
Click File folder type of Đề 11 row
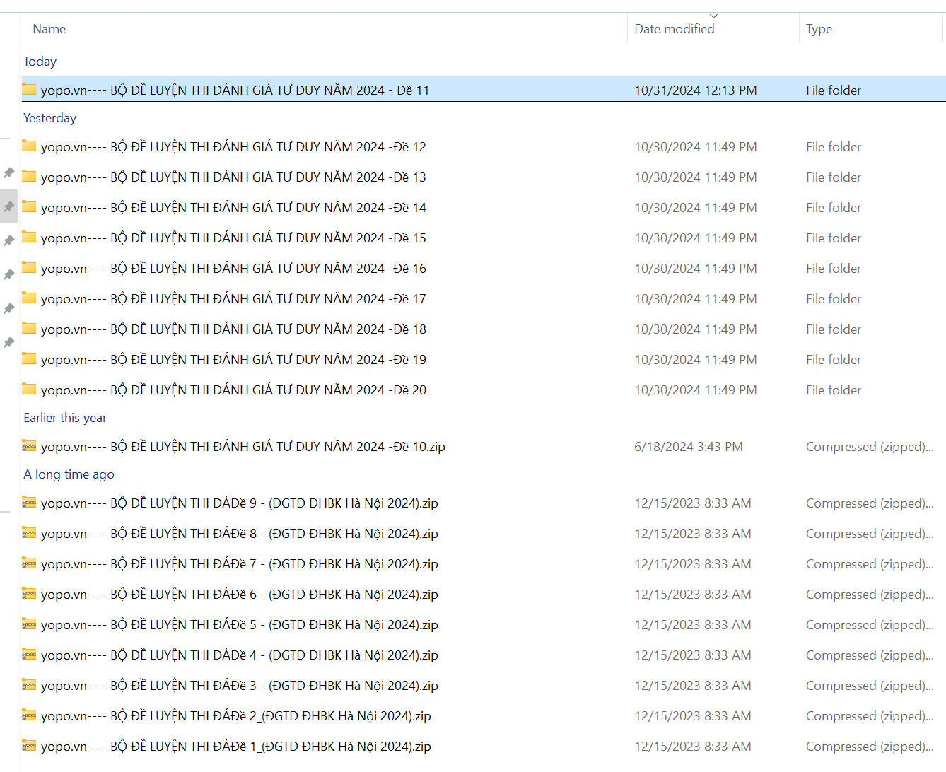834,90
